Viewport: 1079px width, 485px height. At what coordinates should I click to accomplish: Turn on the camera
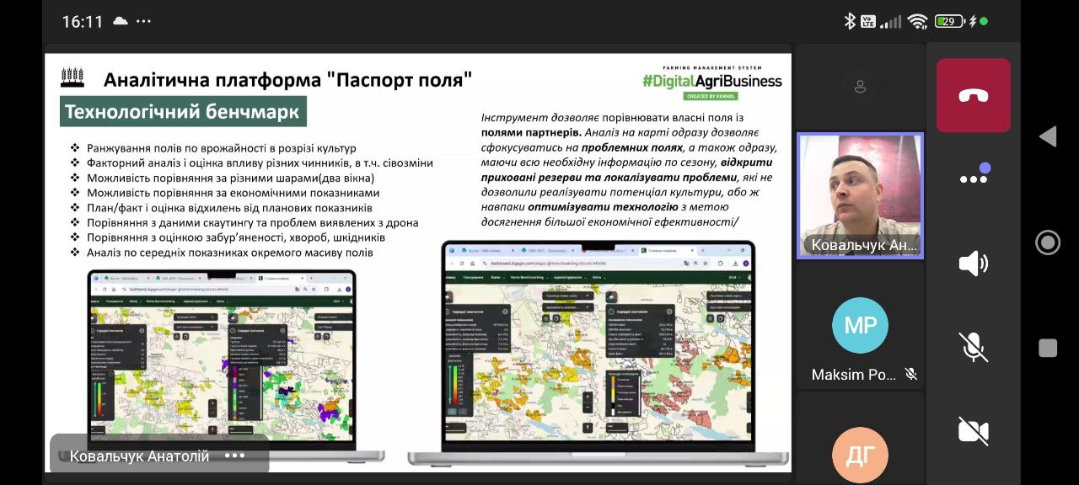(x=973, y=431)
